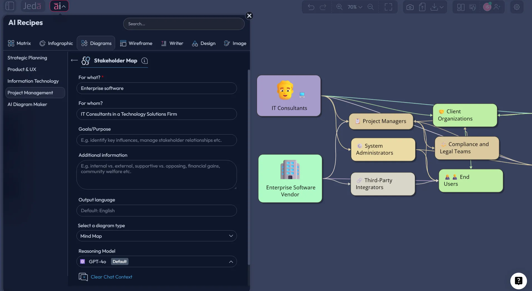
Task: Collapse the GPT-4o reasoning model selector
Action: [x=231, y=262]
